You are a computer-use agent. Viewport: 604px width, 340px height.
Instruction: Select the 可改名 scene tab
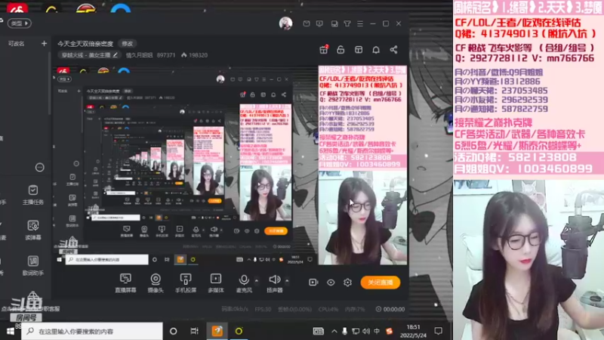point(16,44)
